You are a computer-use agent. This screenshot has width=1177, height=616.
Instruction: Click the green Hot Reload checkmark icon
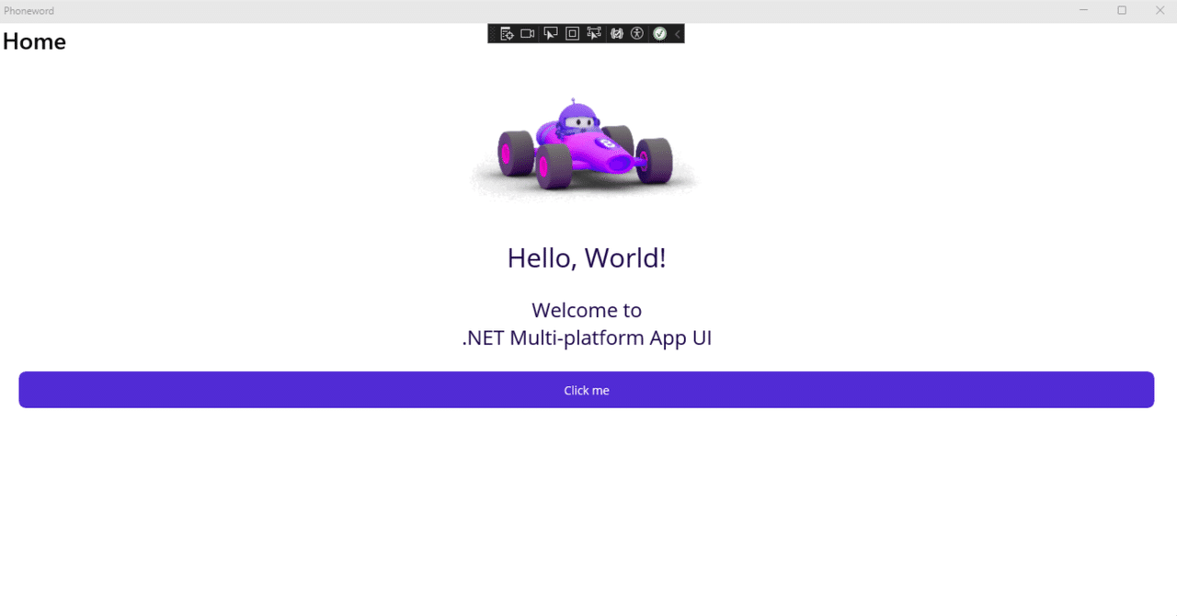(659, 33)
